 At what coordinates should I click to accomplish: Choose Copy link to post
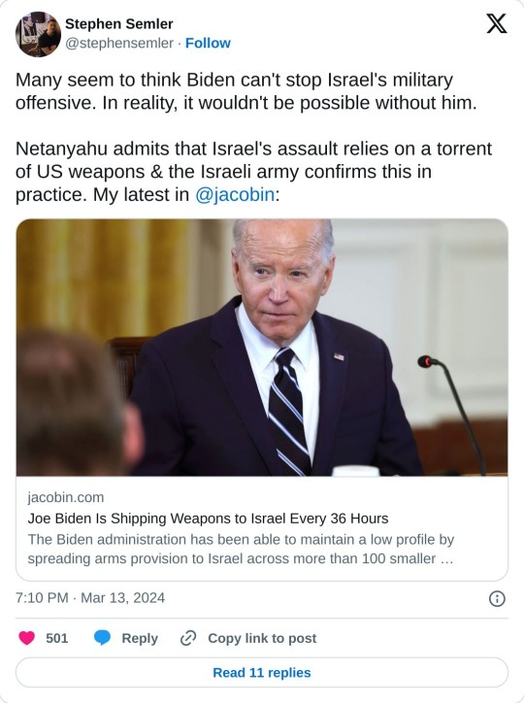tap(262, 638)
